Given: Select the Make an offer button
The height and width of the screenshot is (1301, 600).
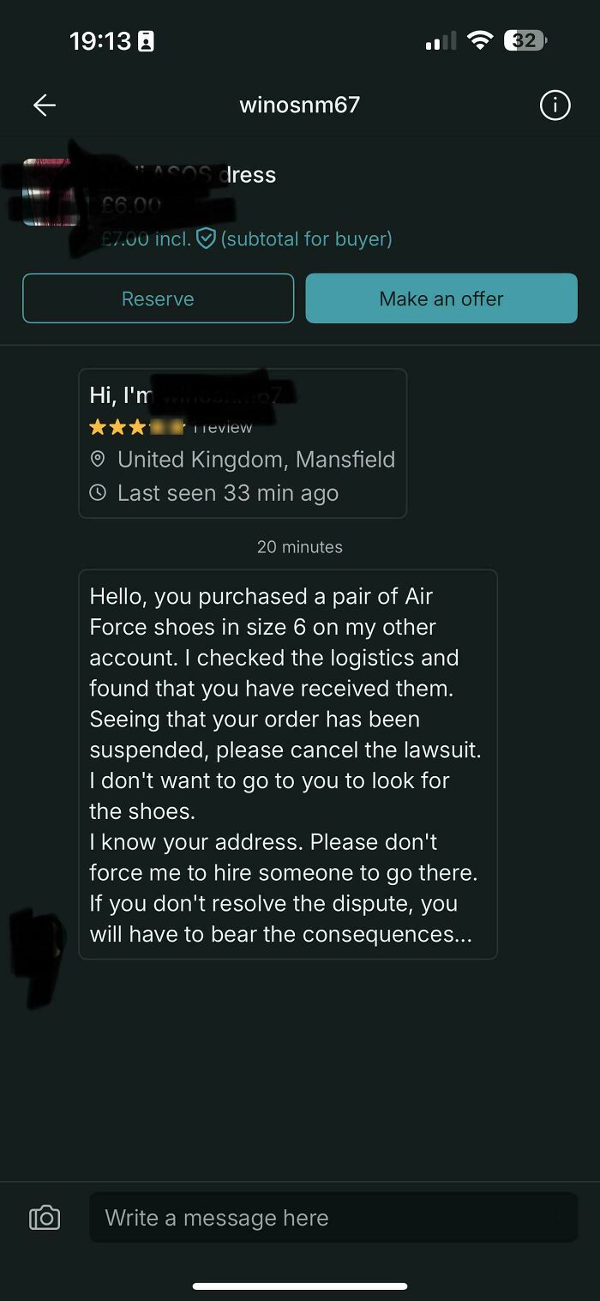Looking at the screenshot, I should (441, 298).
